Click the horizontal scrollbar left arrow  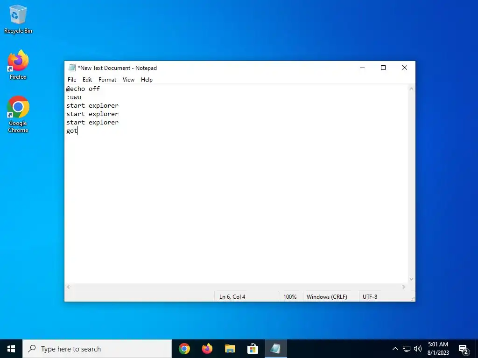(x=68, y=287)
